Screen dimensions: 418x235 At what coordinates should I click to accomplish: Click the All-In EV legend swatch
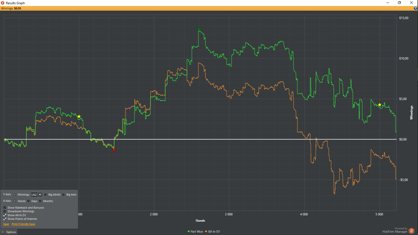tap(206, 231)
